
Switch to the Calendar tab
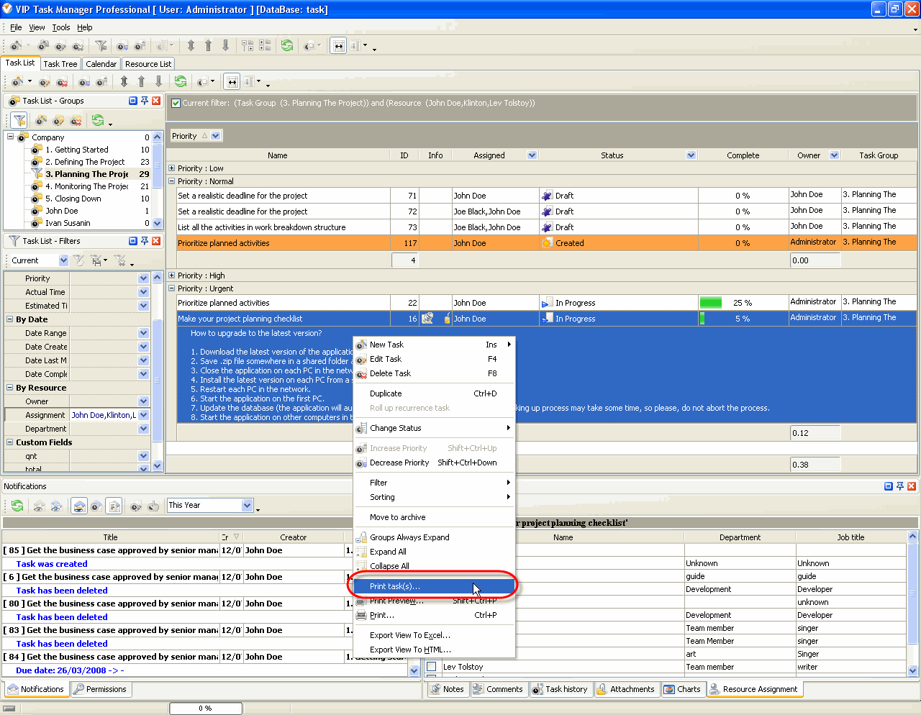(x=101, y=64)
